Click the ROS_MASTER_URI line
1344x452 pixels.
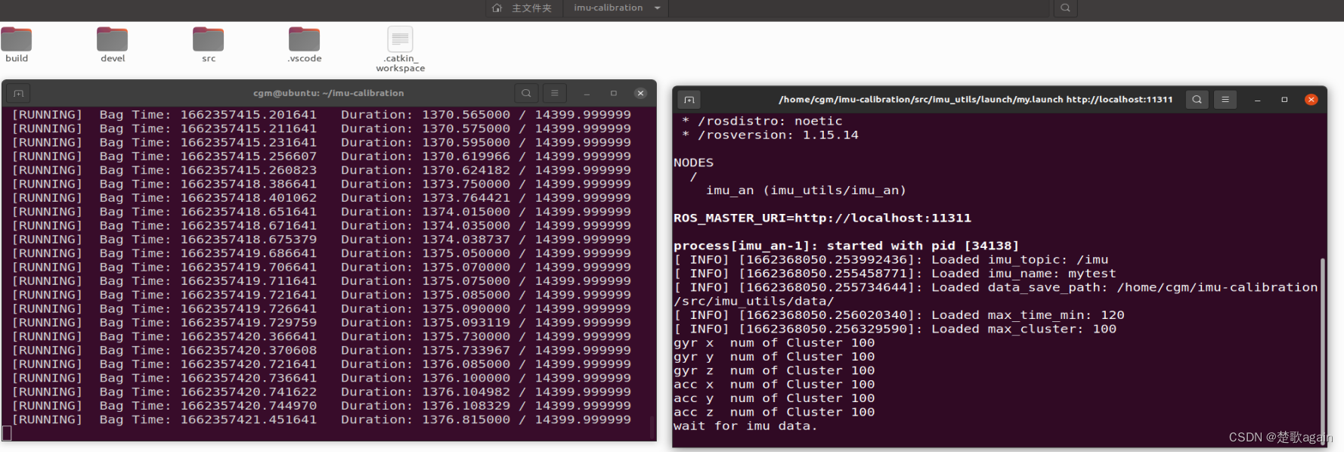(822, 218)
